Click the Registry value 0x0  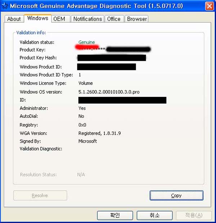tap(82, 125)
